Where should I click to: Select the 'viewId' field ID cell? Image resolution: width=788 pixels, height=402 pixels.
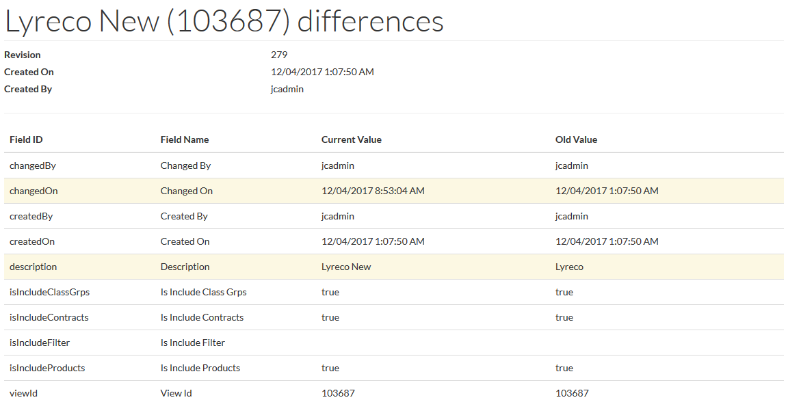click(x=23, y=393)
